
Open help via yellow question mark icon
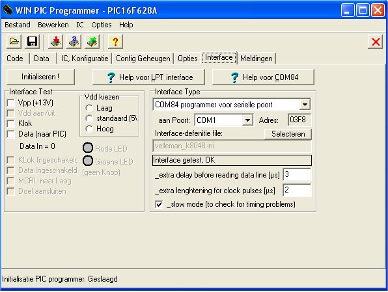115,42
